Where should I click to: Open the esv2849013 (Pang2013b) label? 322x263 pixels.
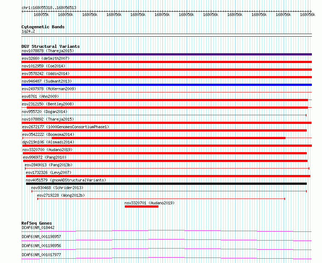[x=48, y=165]
